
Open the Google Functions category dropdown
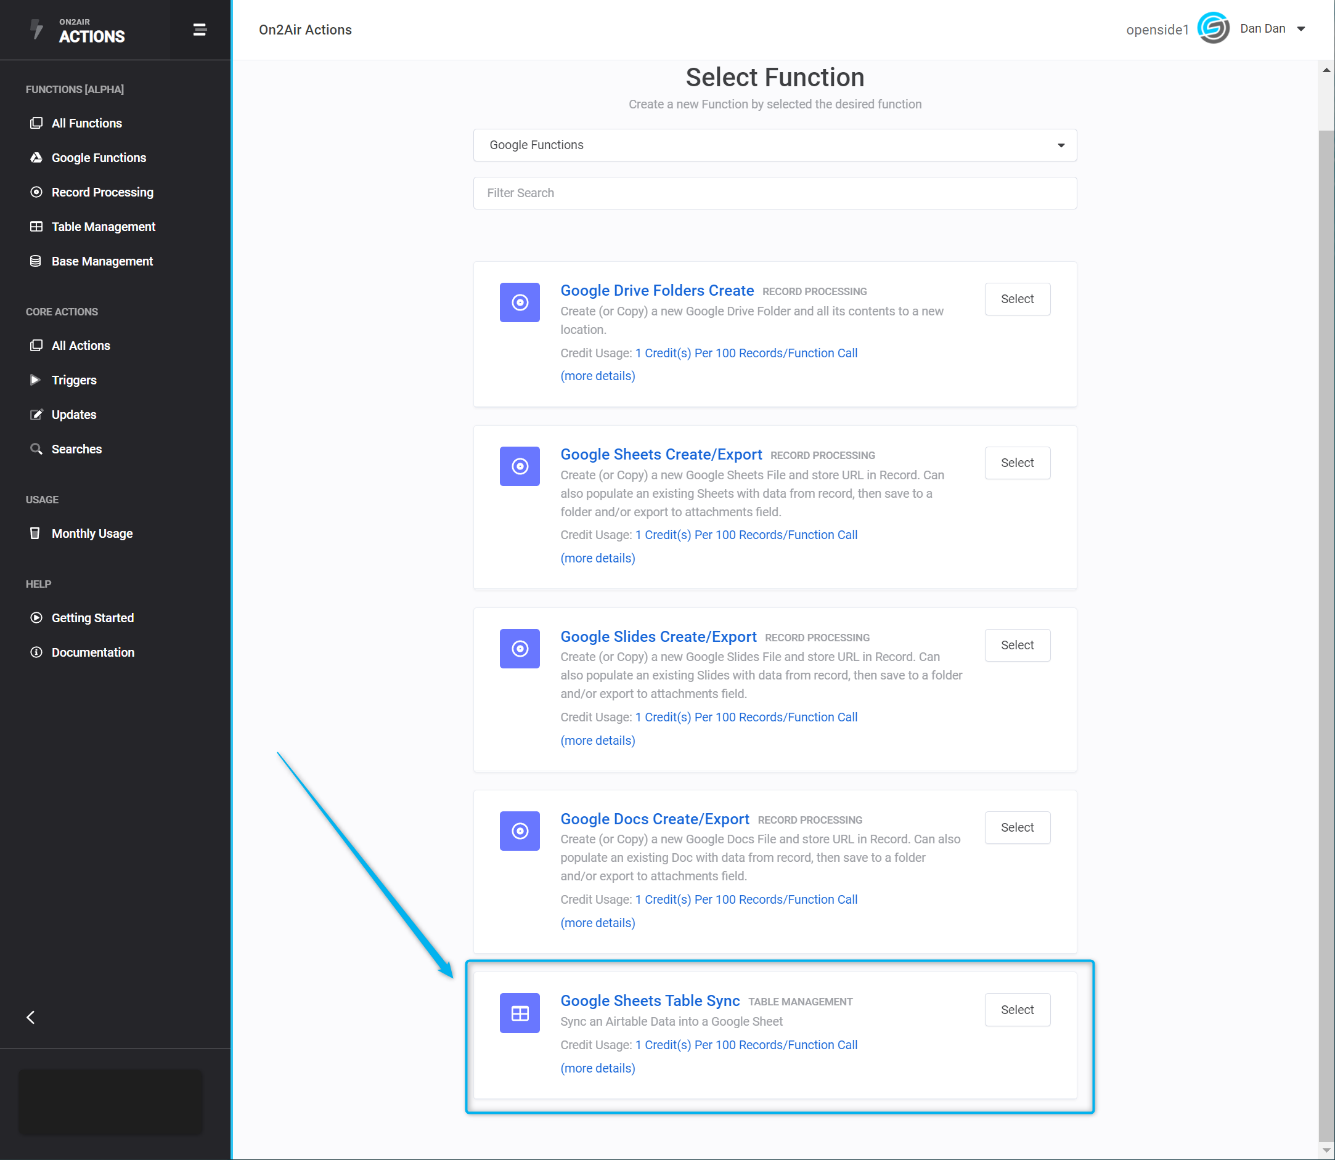[x=775, y=145]
